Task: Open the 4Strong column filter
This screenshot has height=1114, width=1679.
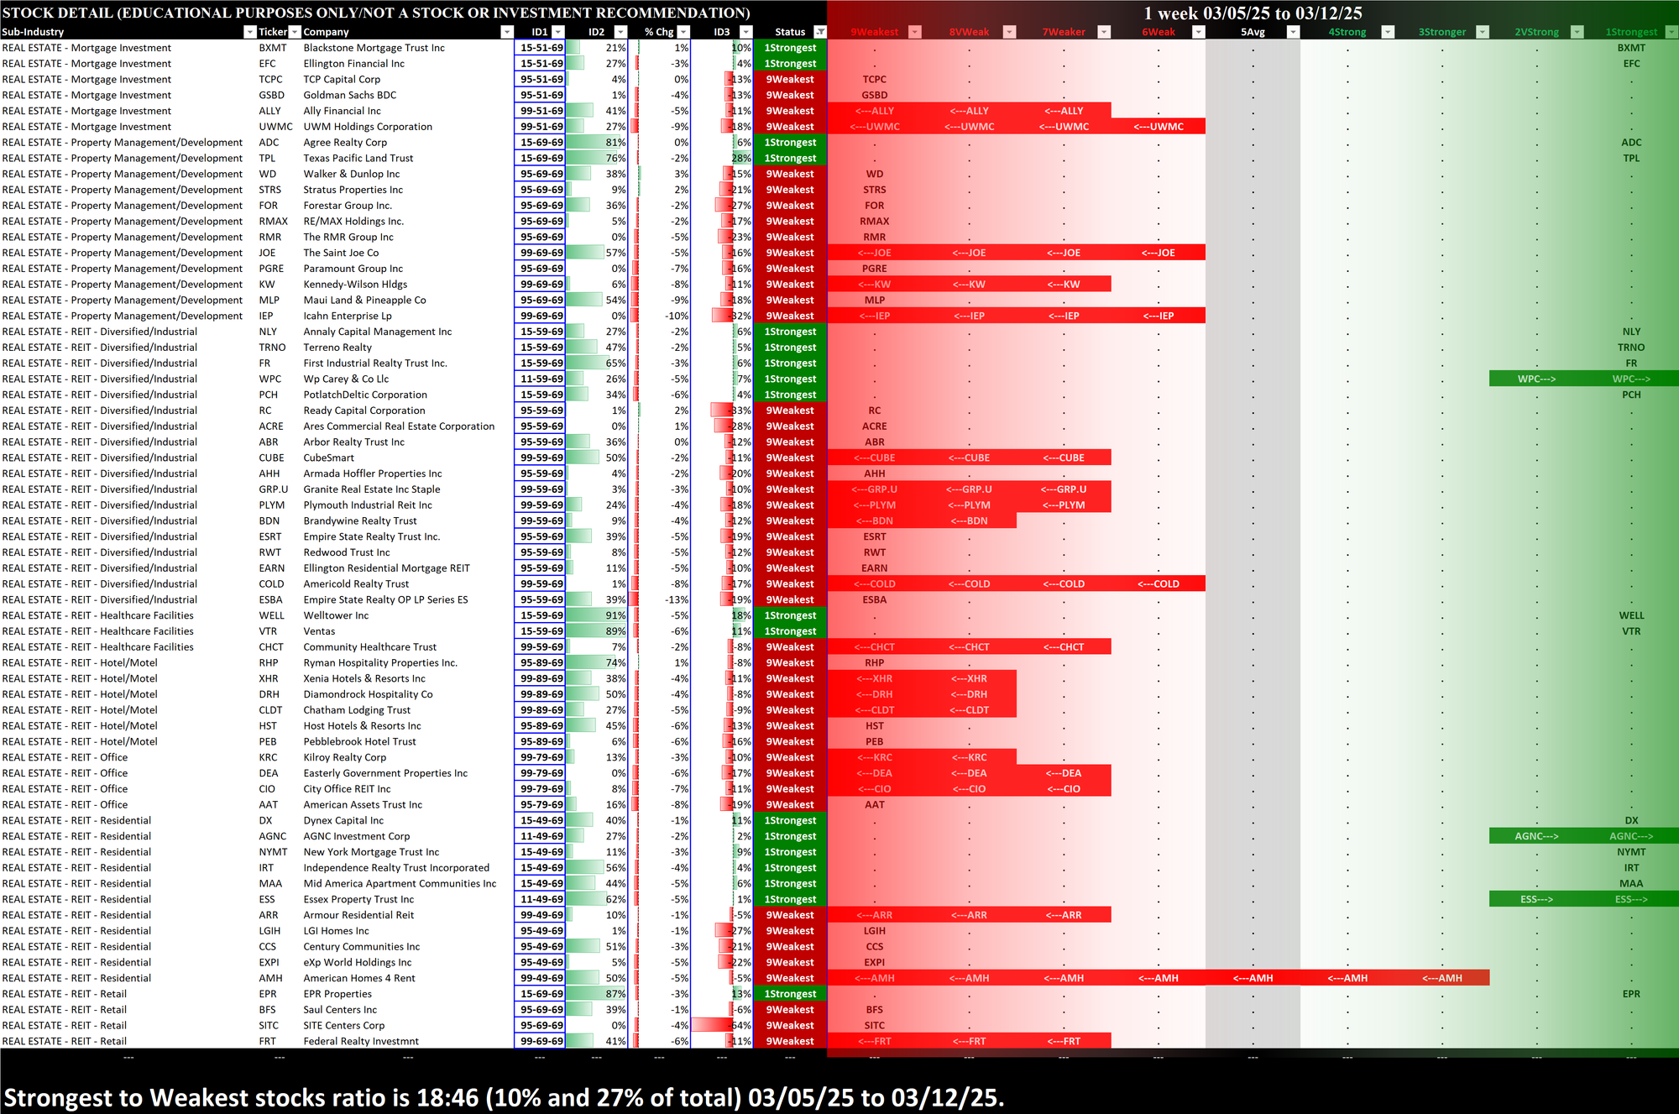Action: (x=1388, y=32)
